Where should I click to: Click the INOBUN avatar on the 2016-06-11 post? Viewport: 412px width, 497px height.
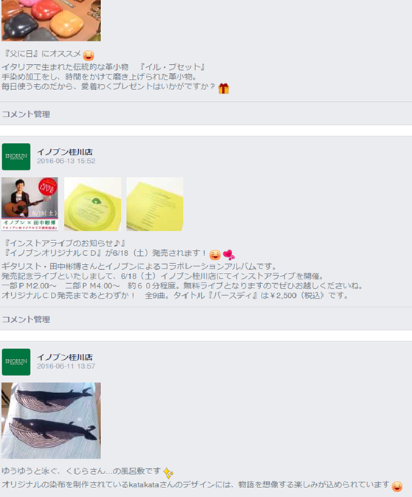[16, 362]
